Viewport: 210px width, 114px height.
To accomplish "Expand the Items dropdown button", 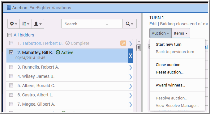I will [181, 33].
